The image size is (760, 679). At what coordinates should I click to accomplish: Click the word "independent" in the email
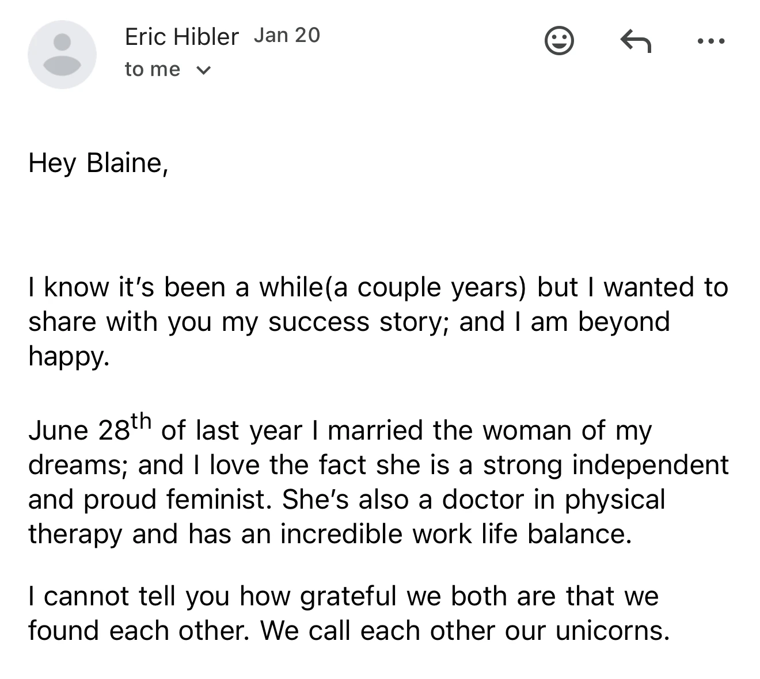click(650, 464)
